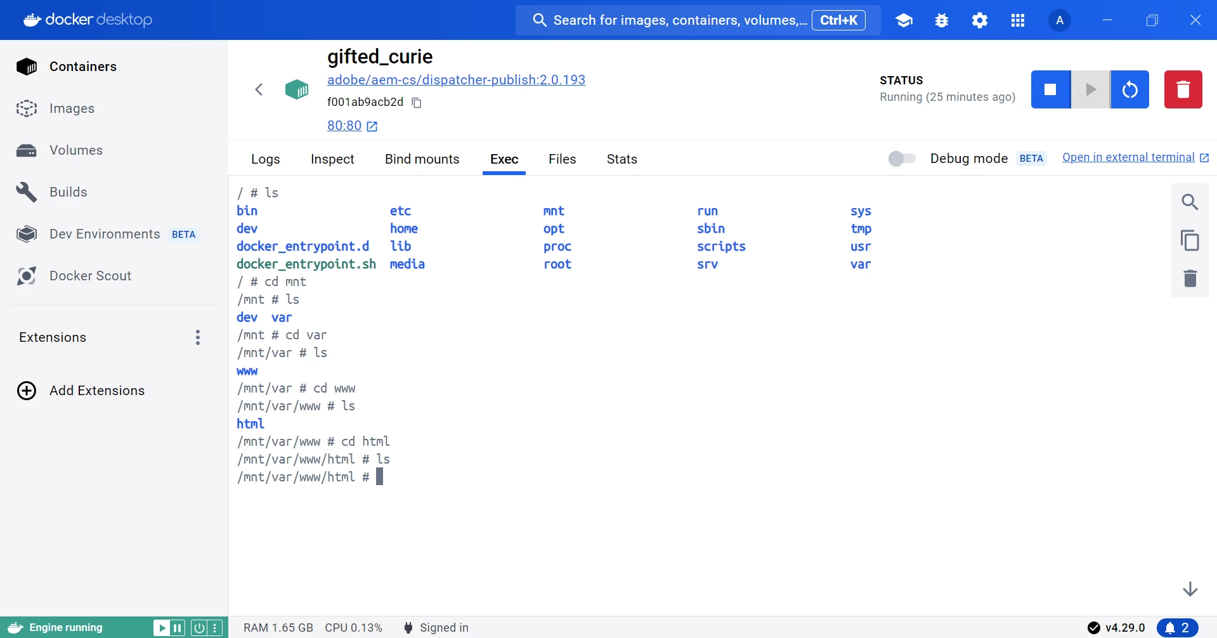Resume engine via status bar play button
The image size is (1217, 638).
click(161, 628)
